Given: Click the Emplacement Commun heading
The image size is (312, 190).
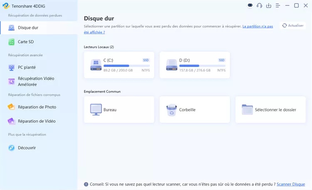Looking at the screenshot, I should pos(102,91).
